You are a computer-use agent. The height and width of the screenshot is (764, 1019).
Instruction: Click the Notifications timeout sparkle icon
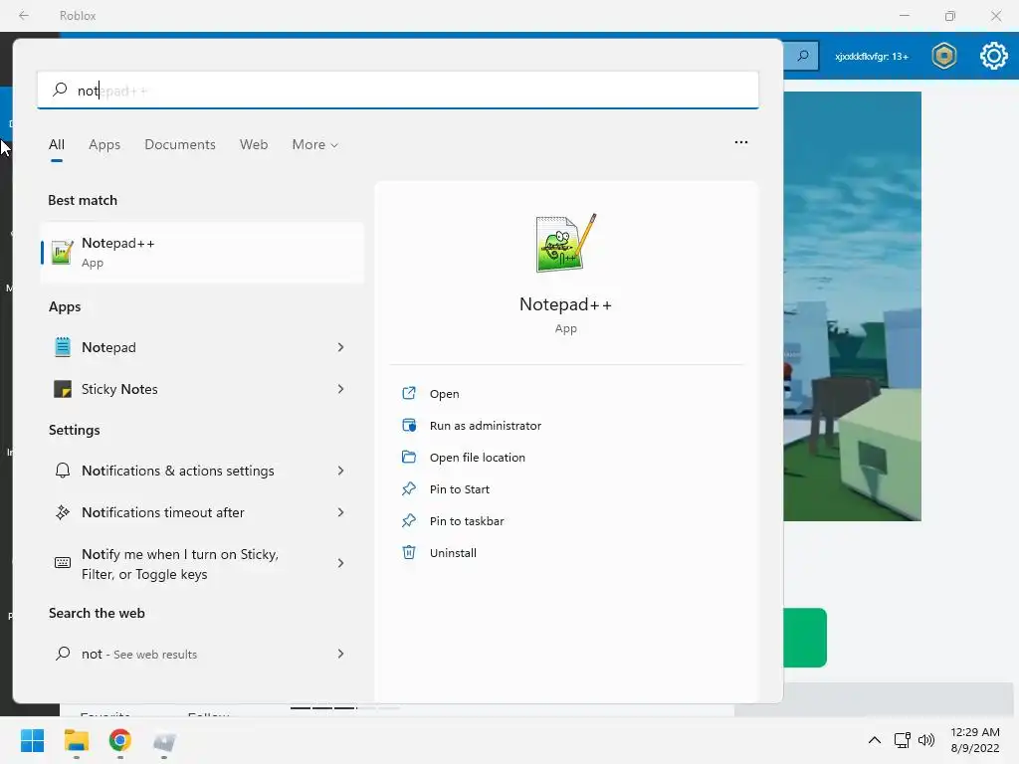(x=63, y=512)
